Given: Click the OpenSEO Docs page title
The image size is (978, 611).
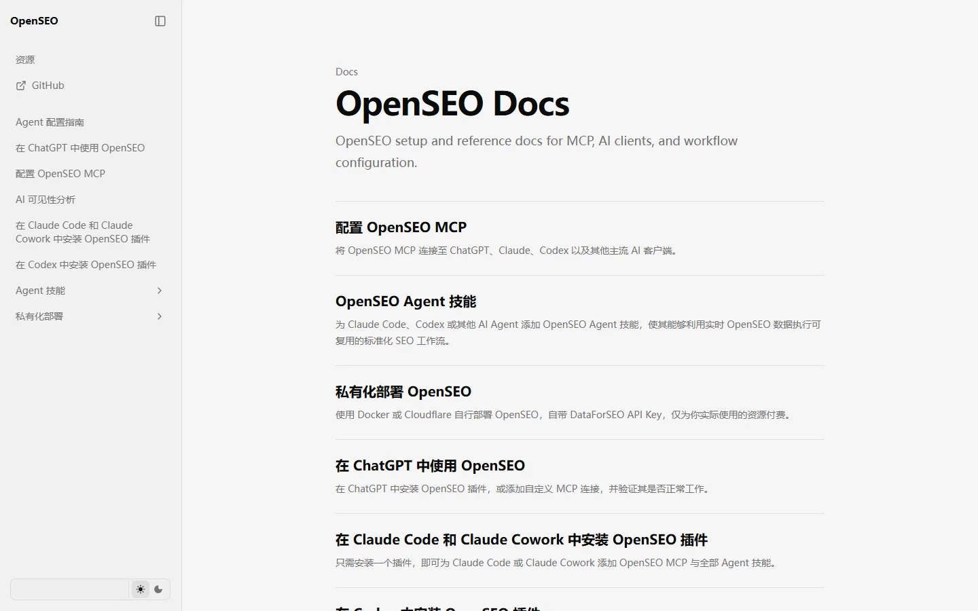Looking at the screenshot, I should pos(452,104).
